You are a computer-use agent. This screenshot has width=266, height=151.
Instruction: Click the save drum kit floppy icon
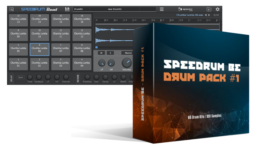[67, 9]
